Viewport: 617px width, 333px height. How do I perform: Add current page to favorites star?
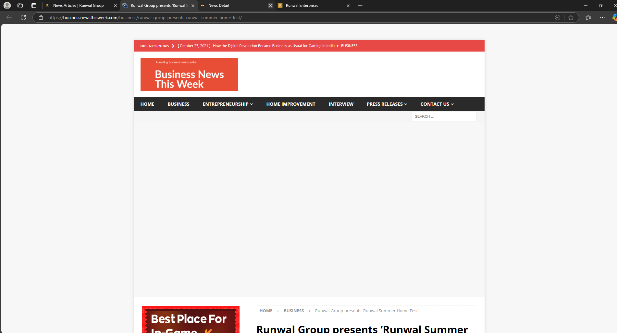[x=571, y=18]
